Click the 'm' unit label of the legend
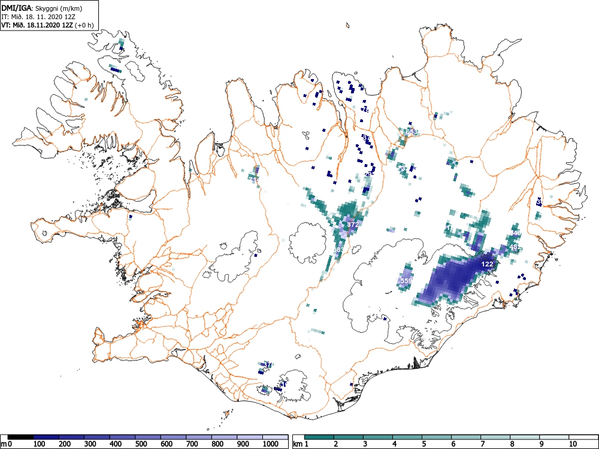 click(4, 444)
